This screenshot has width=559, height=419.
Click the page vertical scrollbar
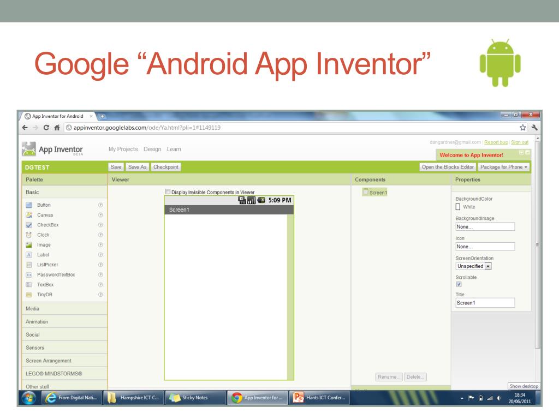point(538,244)
